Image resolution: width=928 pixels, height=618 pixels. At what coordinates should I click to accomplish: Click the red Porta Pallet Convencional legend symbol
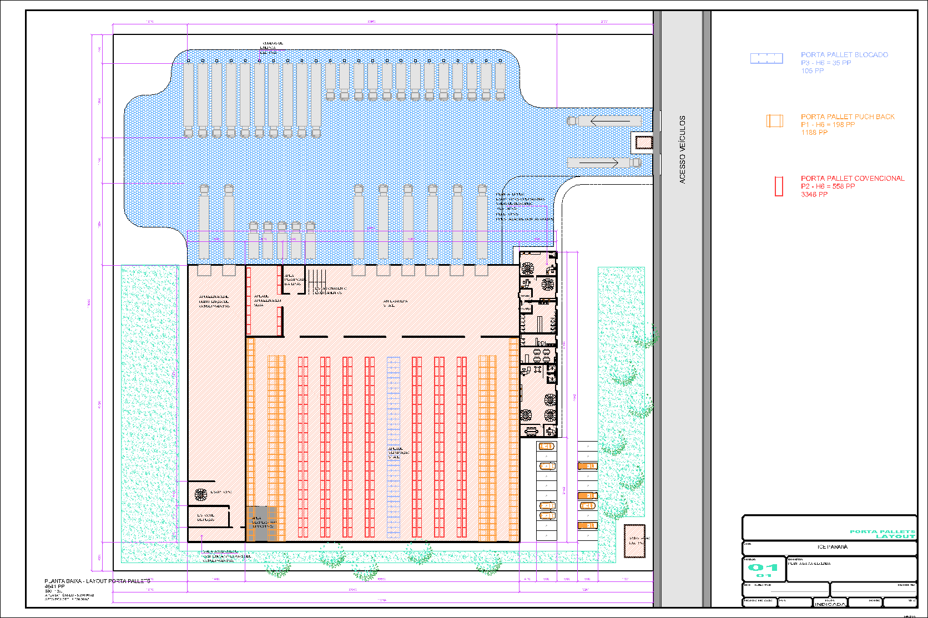tap(779, 186)
